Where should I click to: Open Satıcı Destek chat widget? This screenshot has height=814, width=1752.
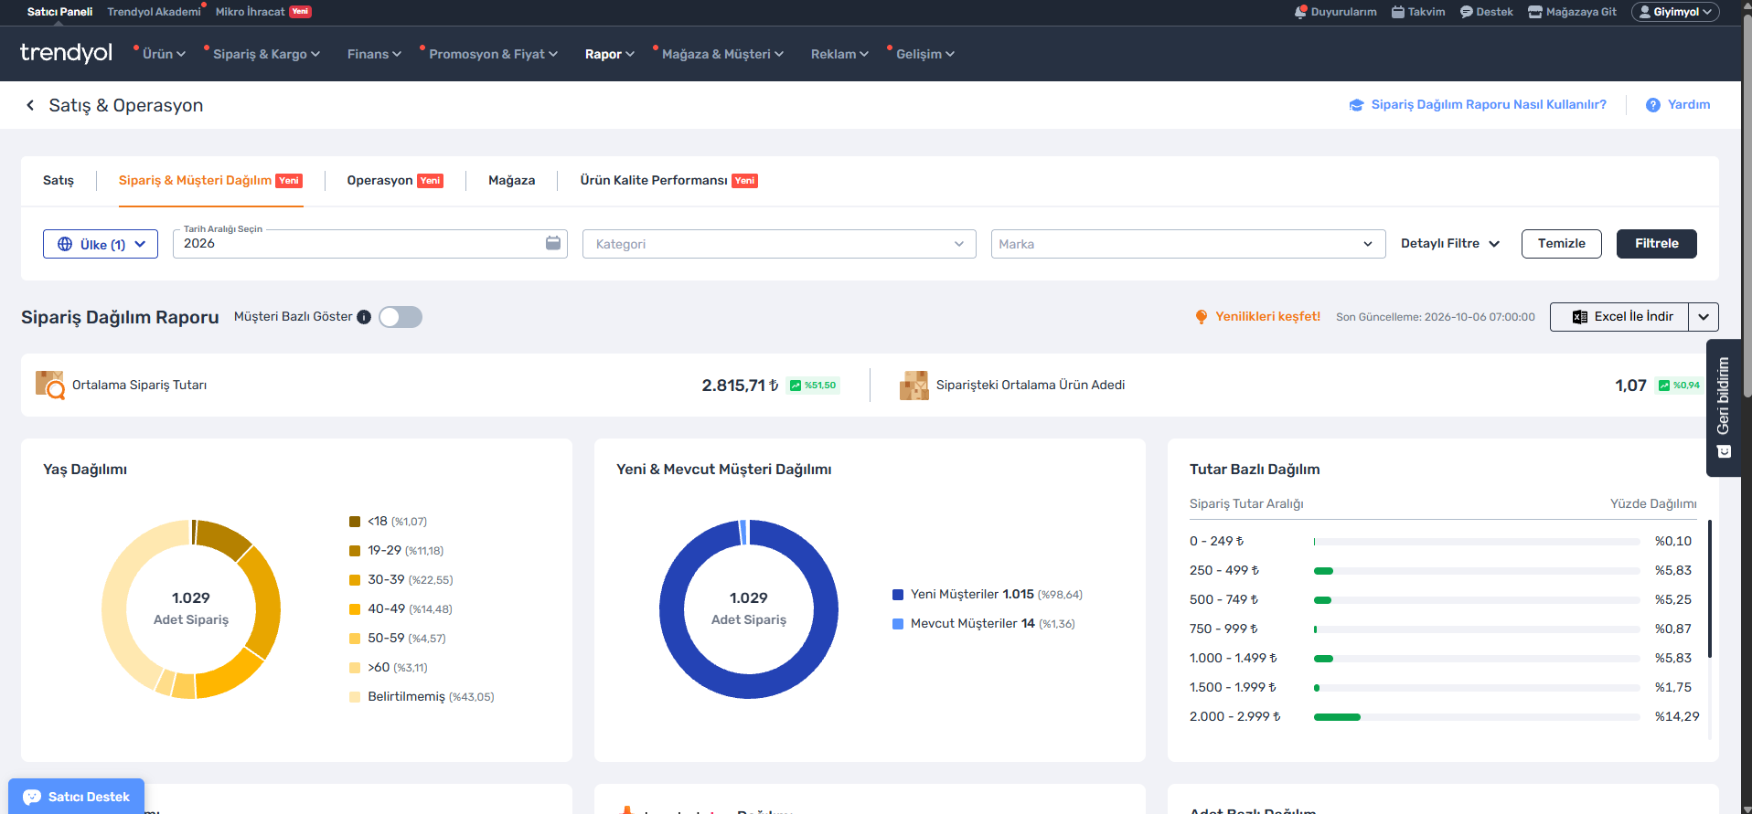point(77,797)
